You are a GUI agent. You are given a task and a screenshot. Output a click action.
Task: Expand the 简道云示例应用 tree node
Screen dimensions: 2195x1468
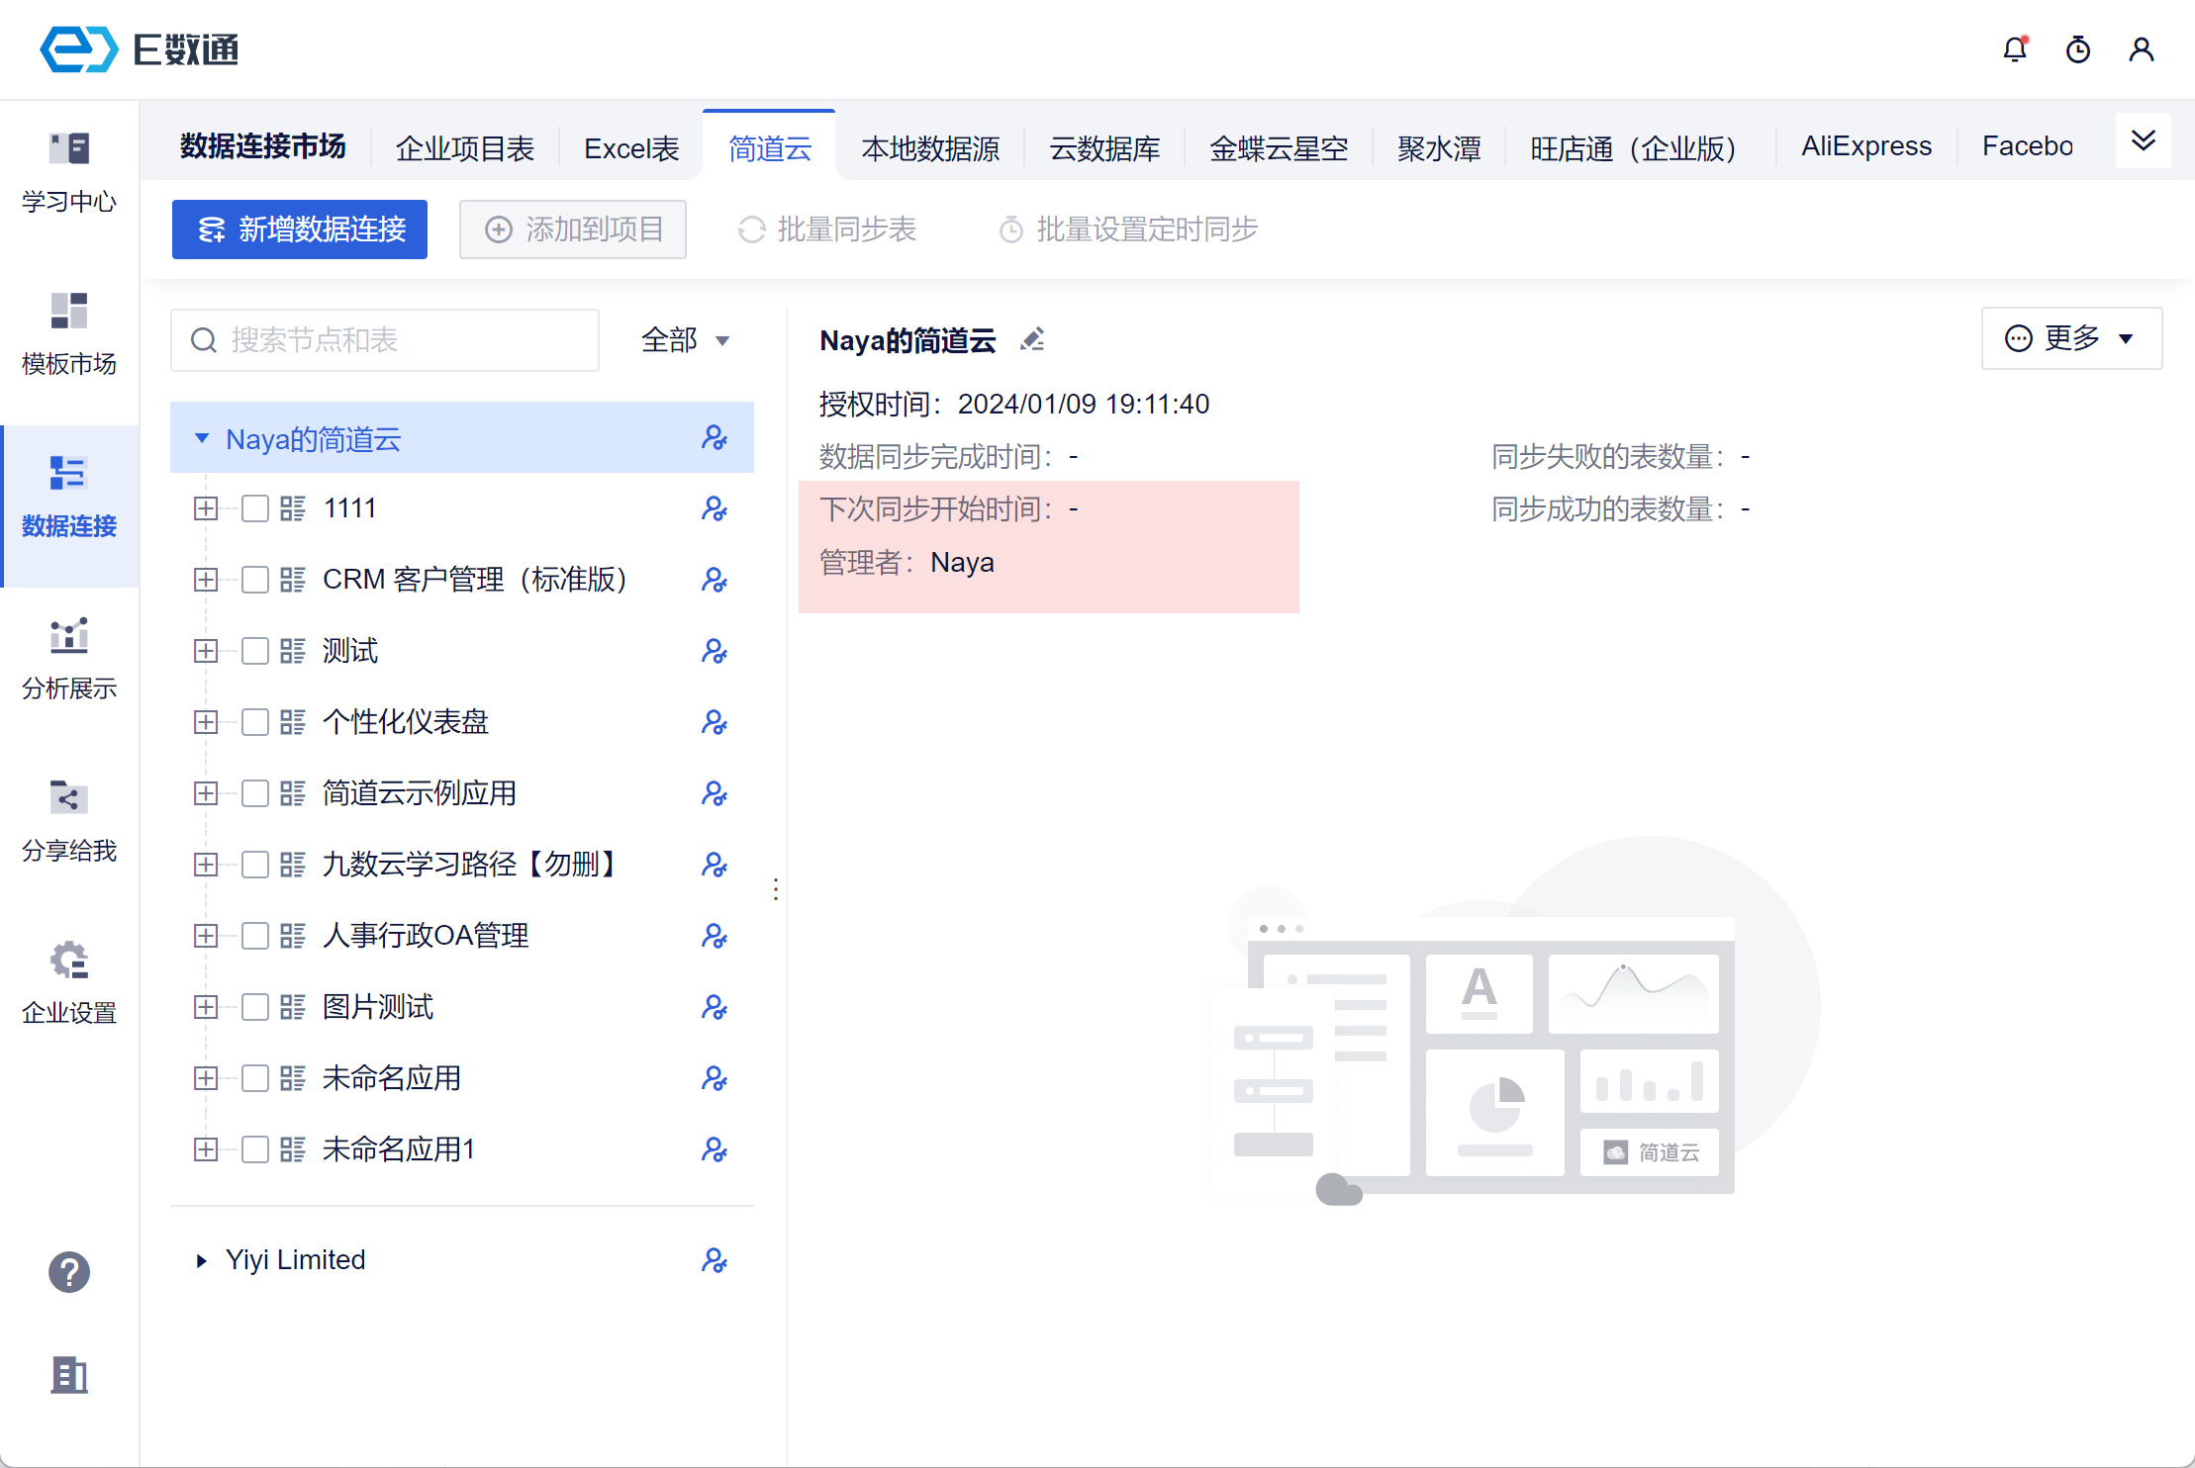[x=206, y=793]
